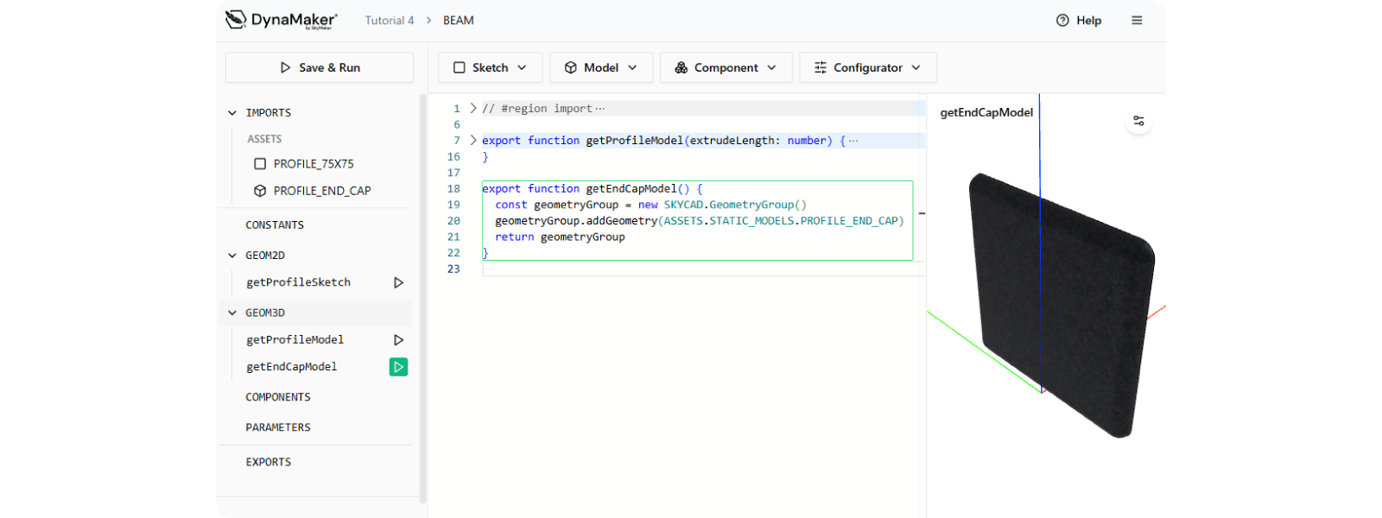Open the 3D viewer settings sliders icon
Image resolution: width=1382 pixels, height=518 pixels.
pos(1138,121)
